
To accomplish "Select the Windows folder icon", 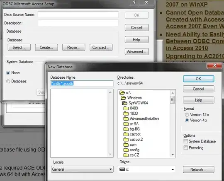I will point(124,98).
